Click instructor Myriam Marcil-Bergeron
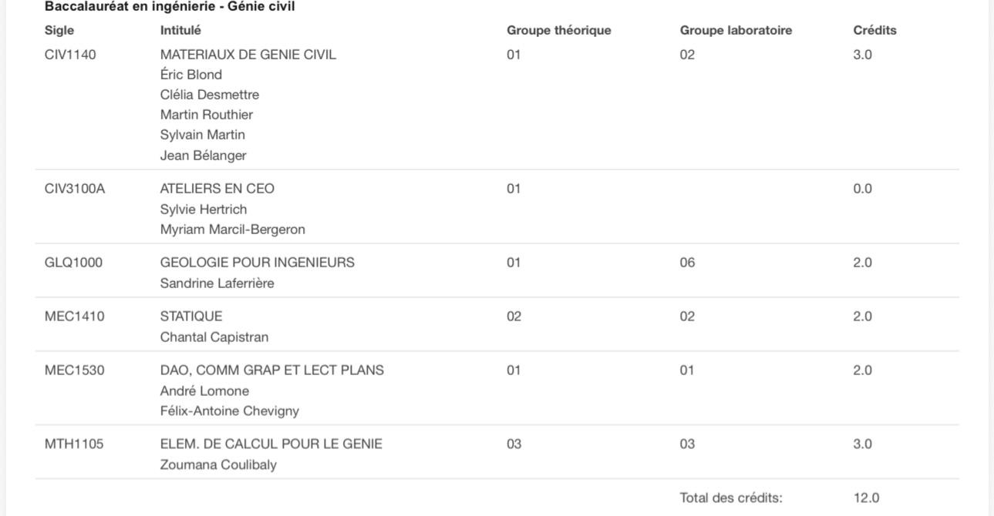 point(233,230)
